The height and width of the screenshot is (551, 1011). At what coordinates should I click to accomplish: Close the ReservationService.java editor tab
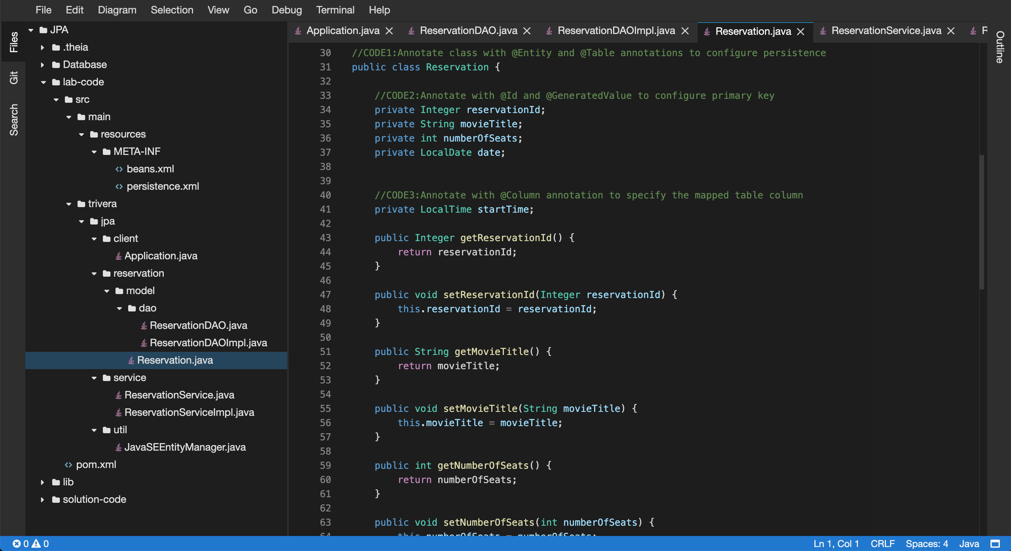[x=951, y=31]
